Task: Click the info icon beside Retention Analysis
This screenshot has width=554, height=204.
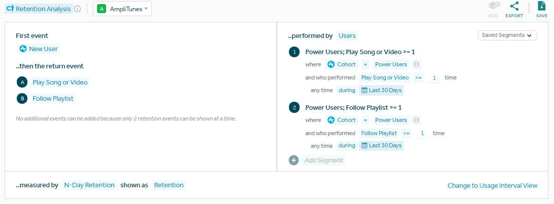Action: pos(77,9)
